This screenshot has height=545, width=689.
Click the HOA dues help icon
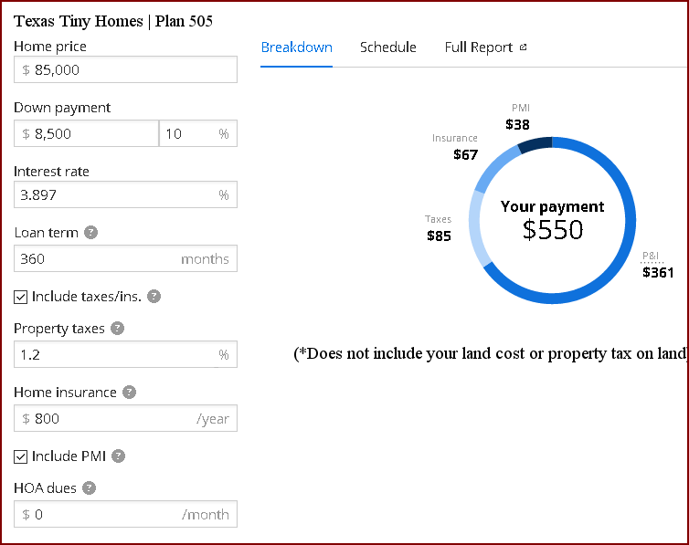point(89,488)
